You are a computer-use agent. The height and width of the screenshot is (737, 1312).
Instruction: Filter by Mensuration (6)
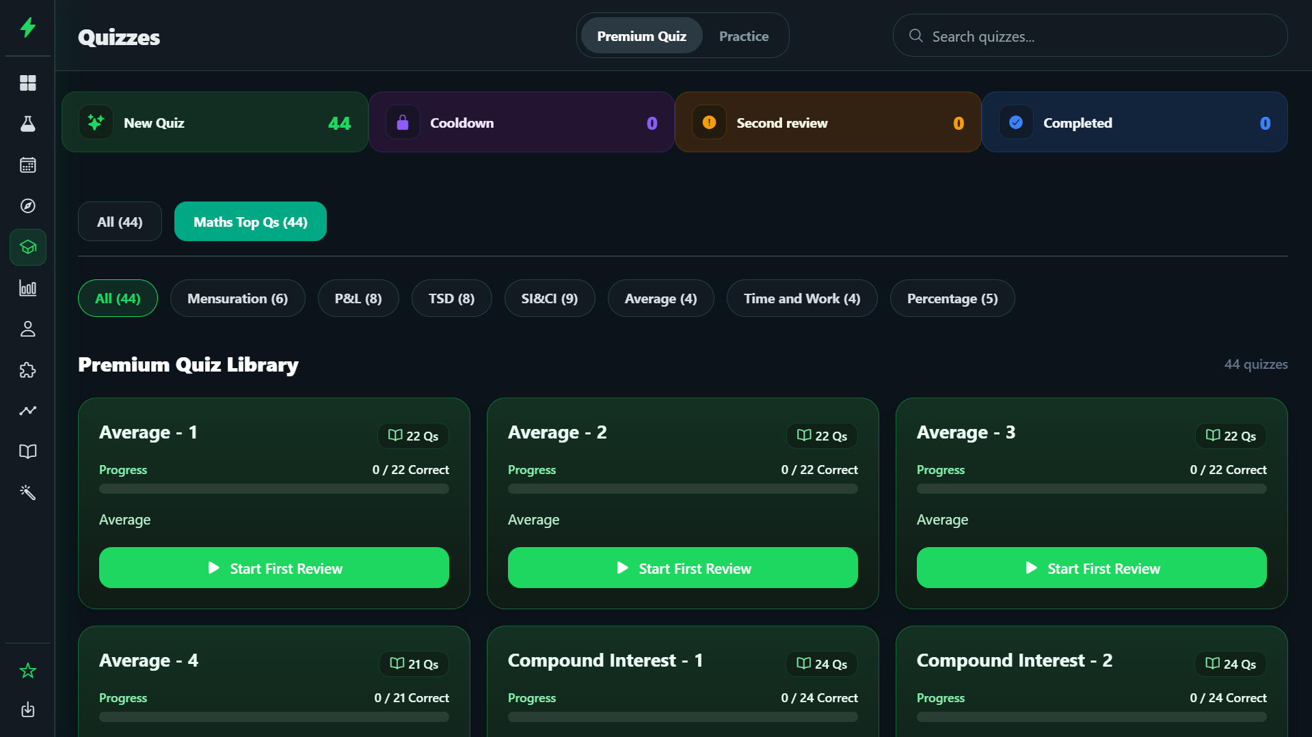tap(237, 298)
